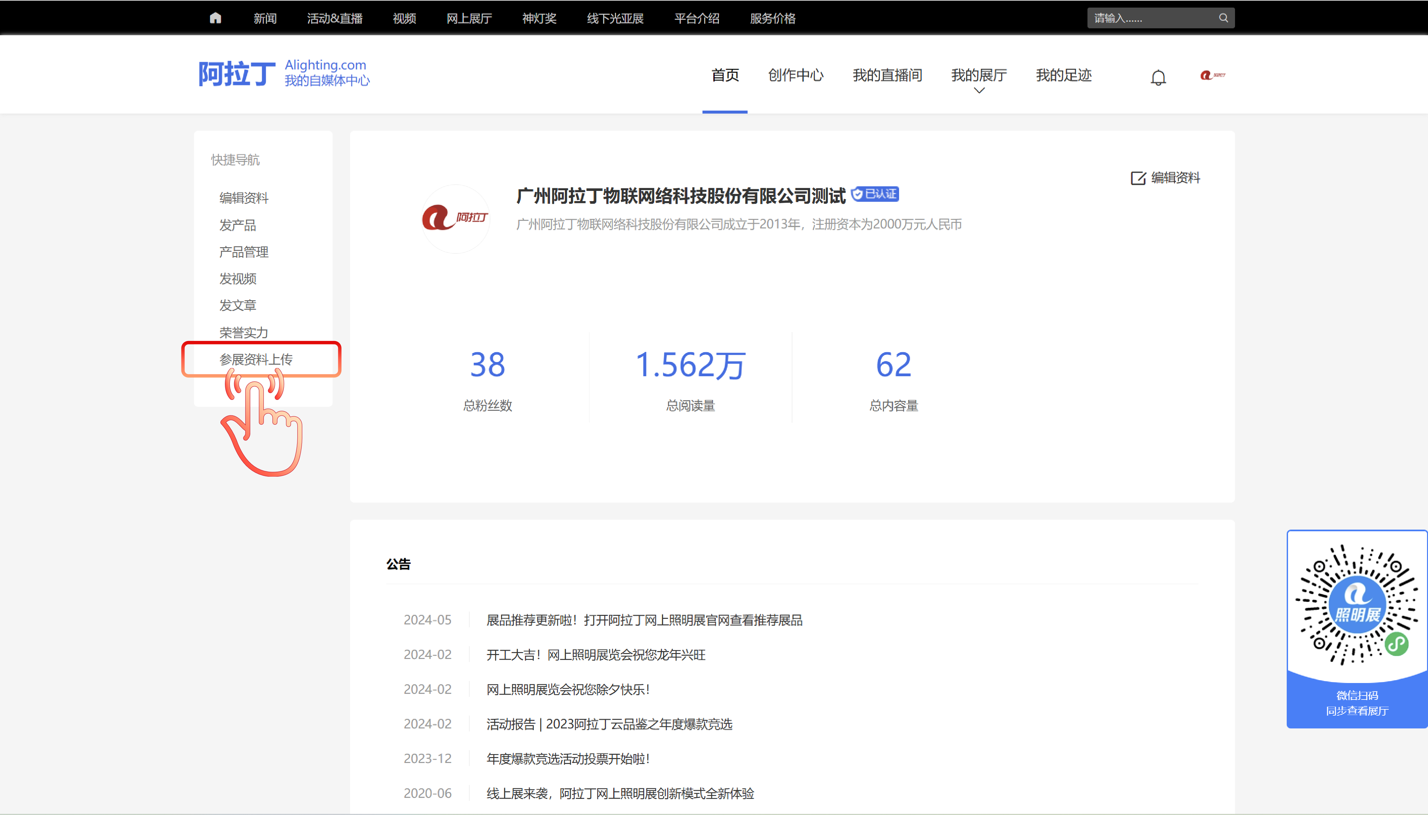This screenshot has width=1428, height=815.
Task: Click the 公告 section heading
Action: (398, 564)
